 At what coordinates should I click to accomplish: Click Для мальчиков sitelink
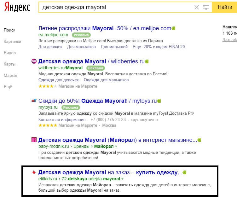tap(81, 47)
